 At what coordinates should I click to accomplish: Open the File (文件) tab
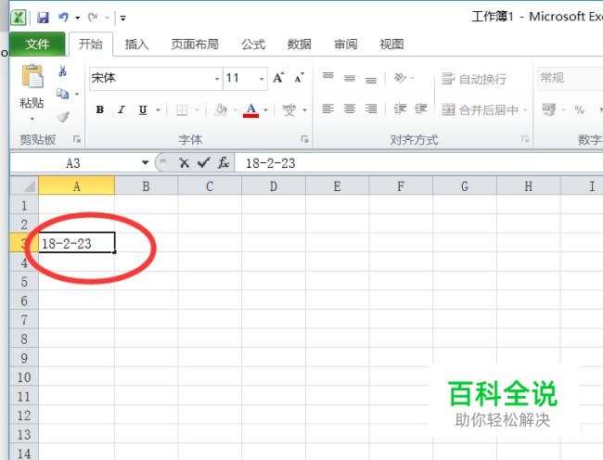point(37,45)
